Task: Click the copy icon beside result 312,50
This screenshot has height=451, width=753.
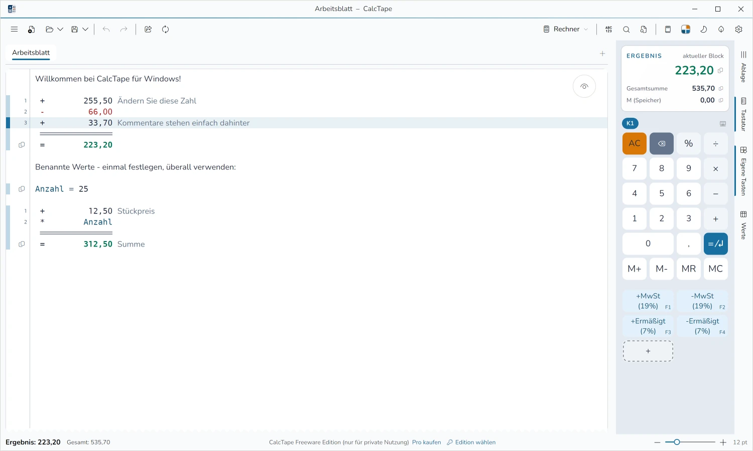Action: 22,244
